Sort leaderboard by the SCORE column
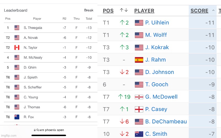This screenshot has height=138, width=221. coord(199,11)
